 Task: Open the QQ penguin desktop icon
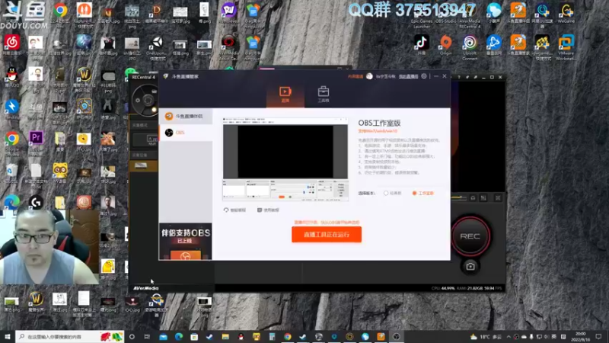(11, 76)
